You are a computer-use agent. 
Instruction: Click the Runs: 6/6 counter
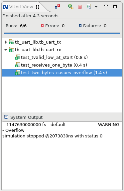coord(16,26)
